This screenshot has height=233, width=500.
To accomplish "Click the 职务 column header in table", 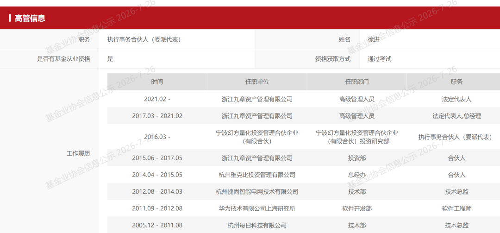I will click(x=456, y=82).
